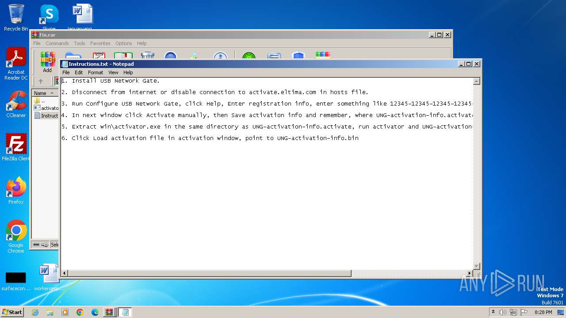Show hidden tray icons arrow
The width and height of the screenshot is (566, 318).
point(493,312)
